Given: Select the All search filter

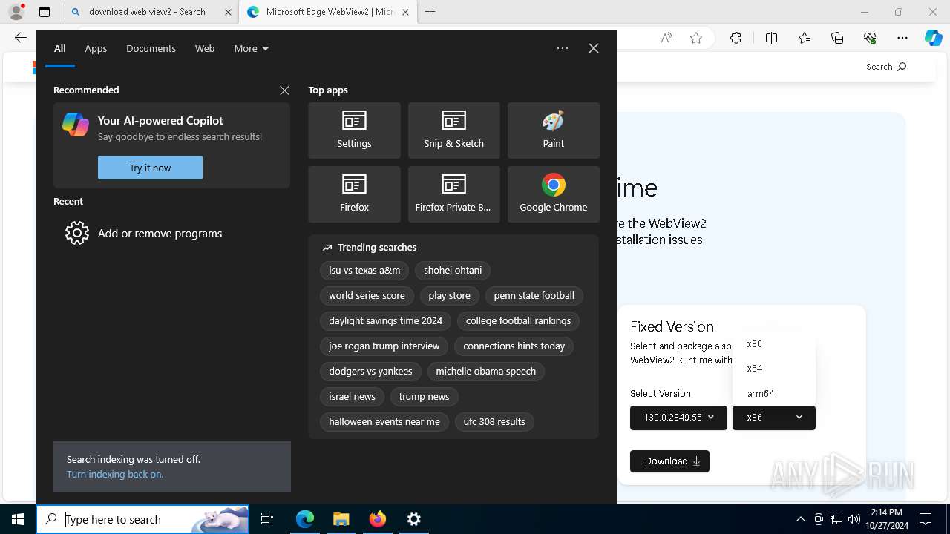Looking at the screenshot, I should click(60, 48).
